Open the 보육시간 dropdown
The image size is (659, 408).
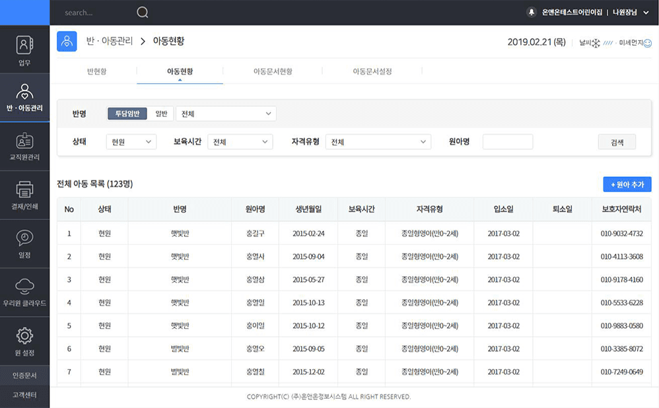(x=240, y=142)
